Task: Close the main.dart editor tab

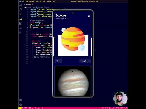Action: click(x=33, y=5)
